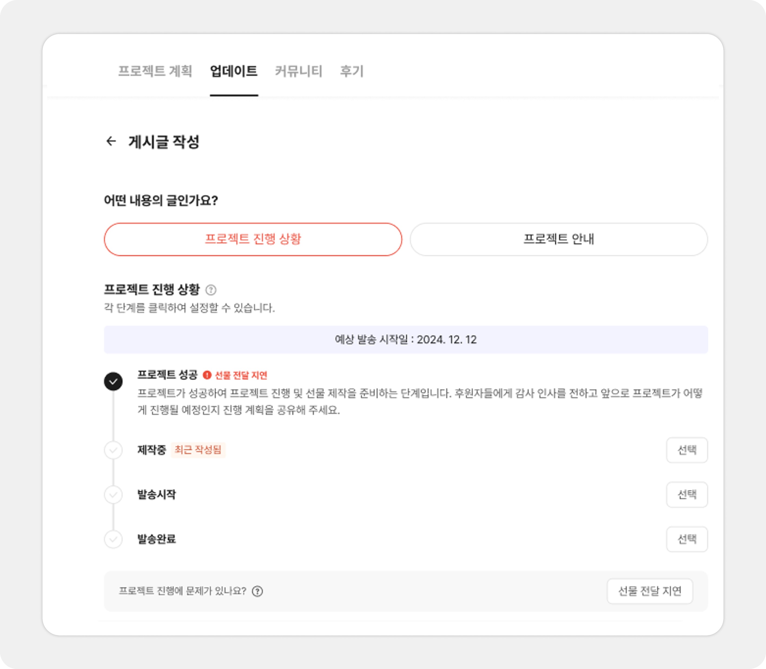Image resolution: width=766 pixels, height=669 pixels.
Task: Click question mark icon beside 문제가 있나요?
Action: point(257,591)
